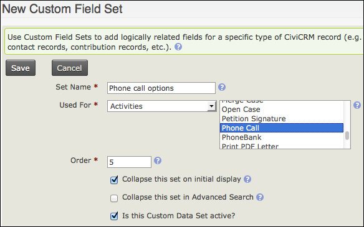Click the dropdown arrow on Activities select

(x=211, y=106)
